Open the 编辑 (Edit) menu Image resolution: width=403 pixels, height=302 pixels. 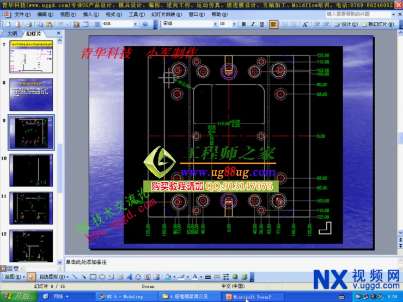click(x=45, y=15)
